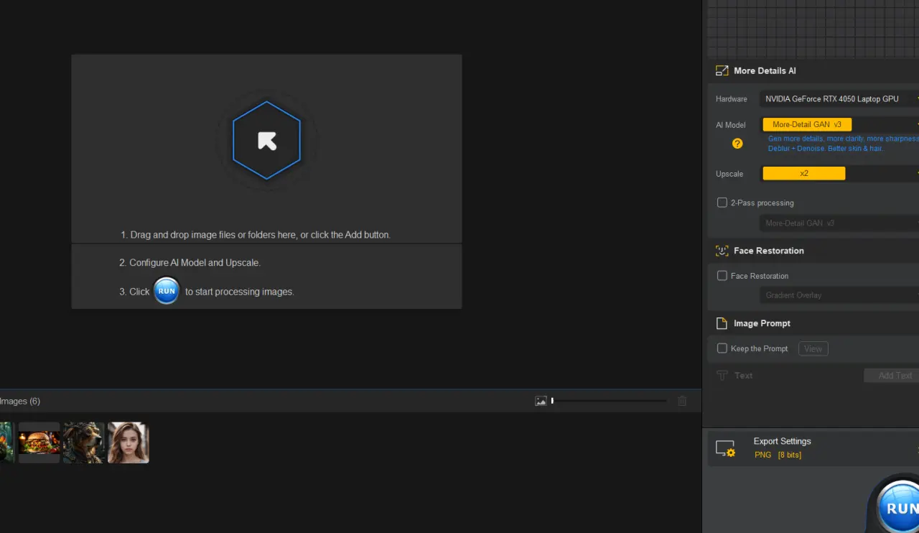
Task: Select the armored dog image thumbnail
Action: (83, 442)
